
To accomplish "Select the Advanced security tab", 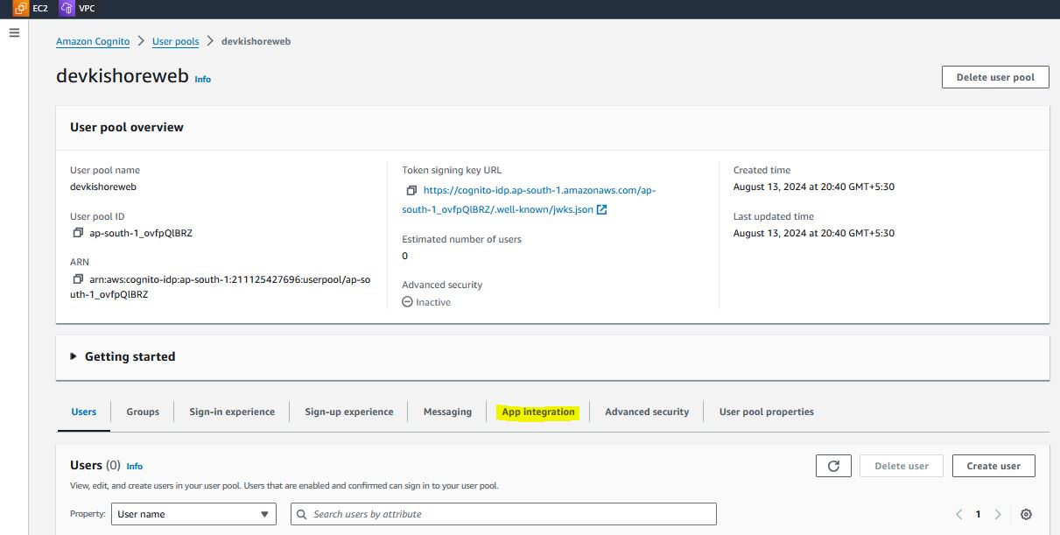I will coord(647,412).
